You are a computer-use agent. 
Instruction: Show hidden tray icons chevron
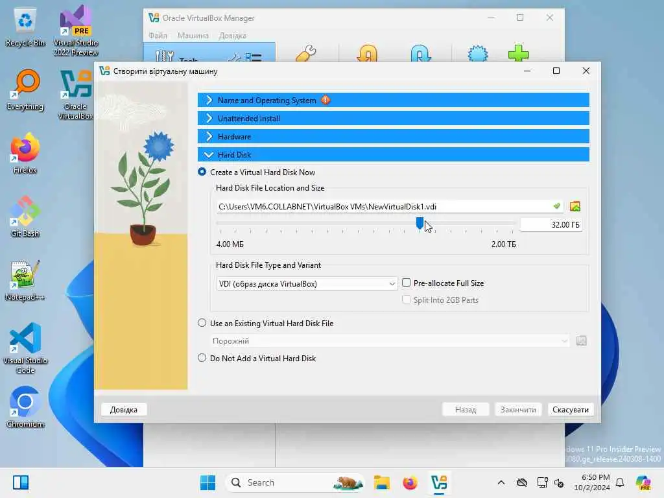501,482
